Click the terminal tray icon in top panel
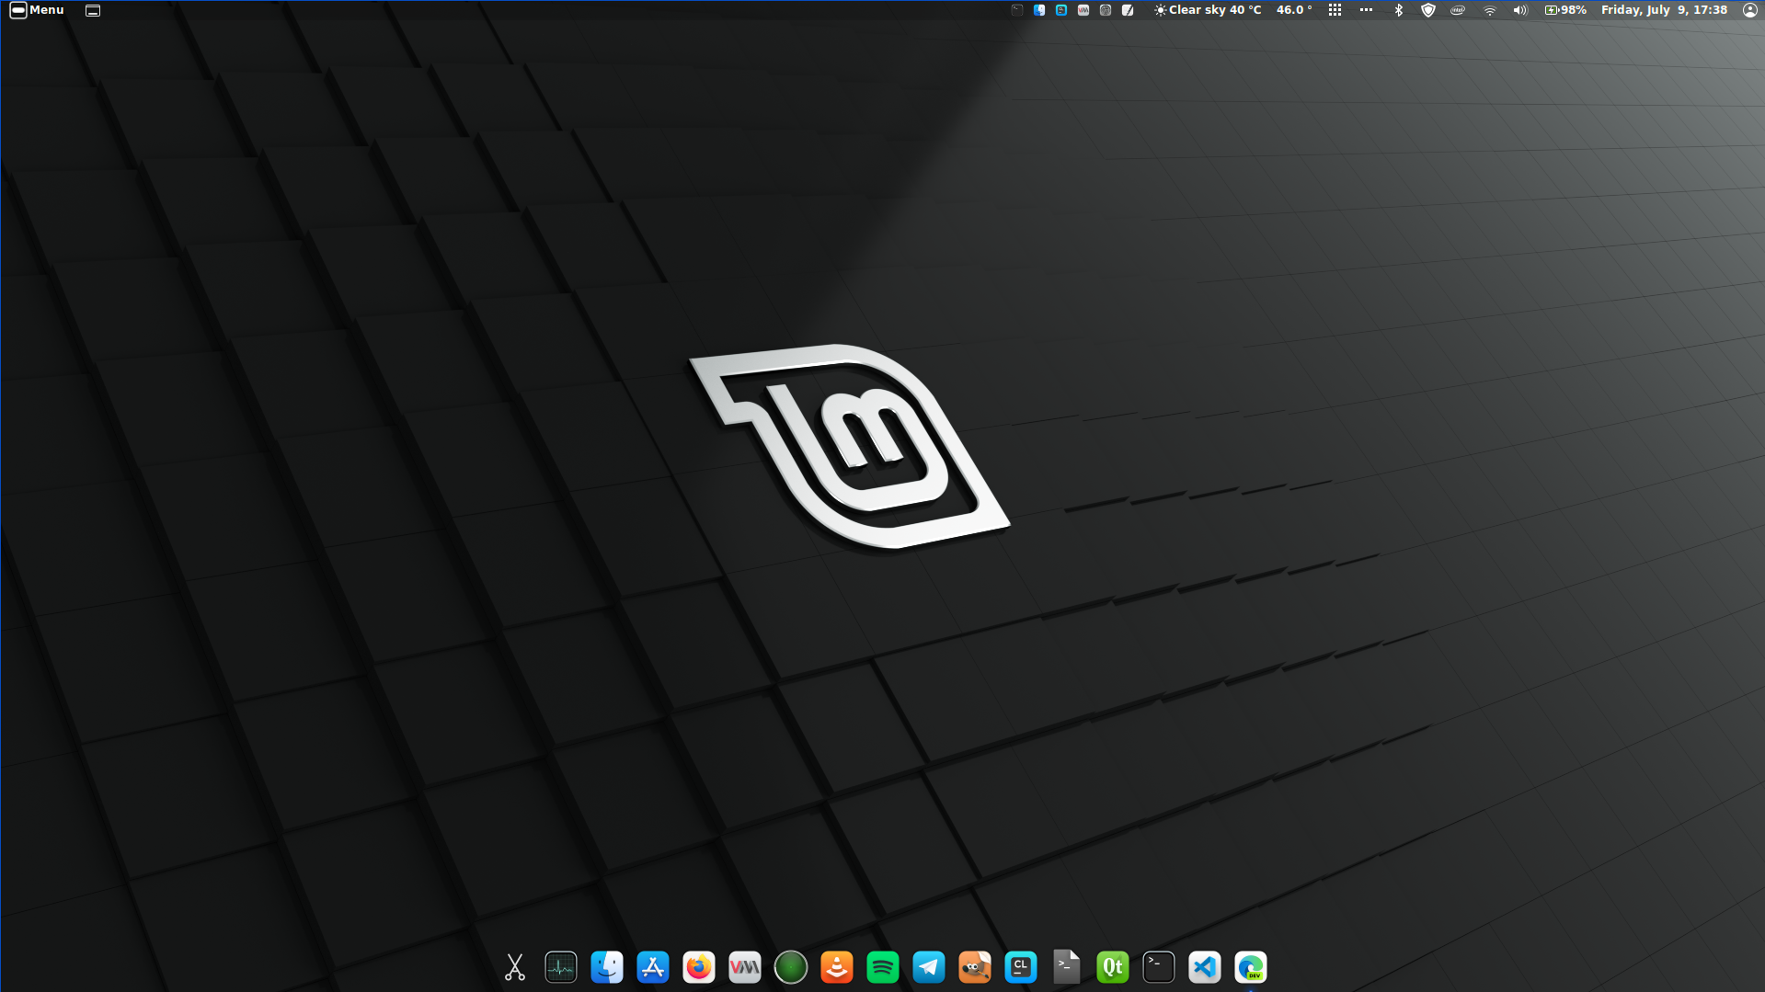This screenshot has width=1765, height=992. (1017, 10)
